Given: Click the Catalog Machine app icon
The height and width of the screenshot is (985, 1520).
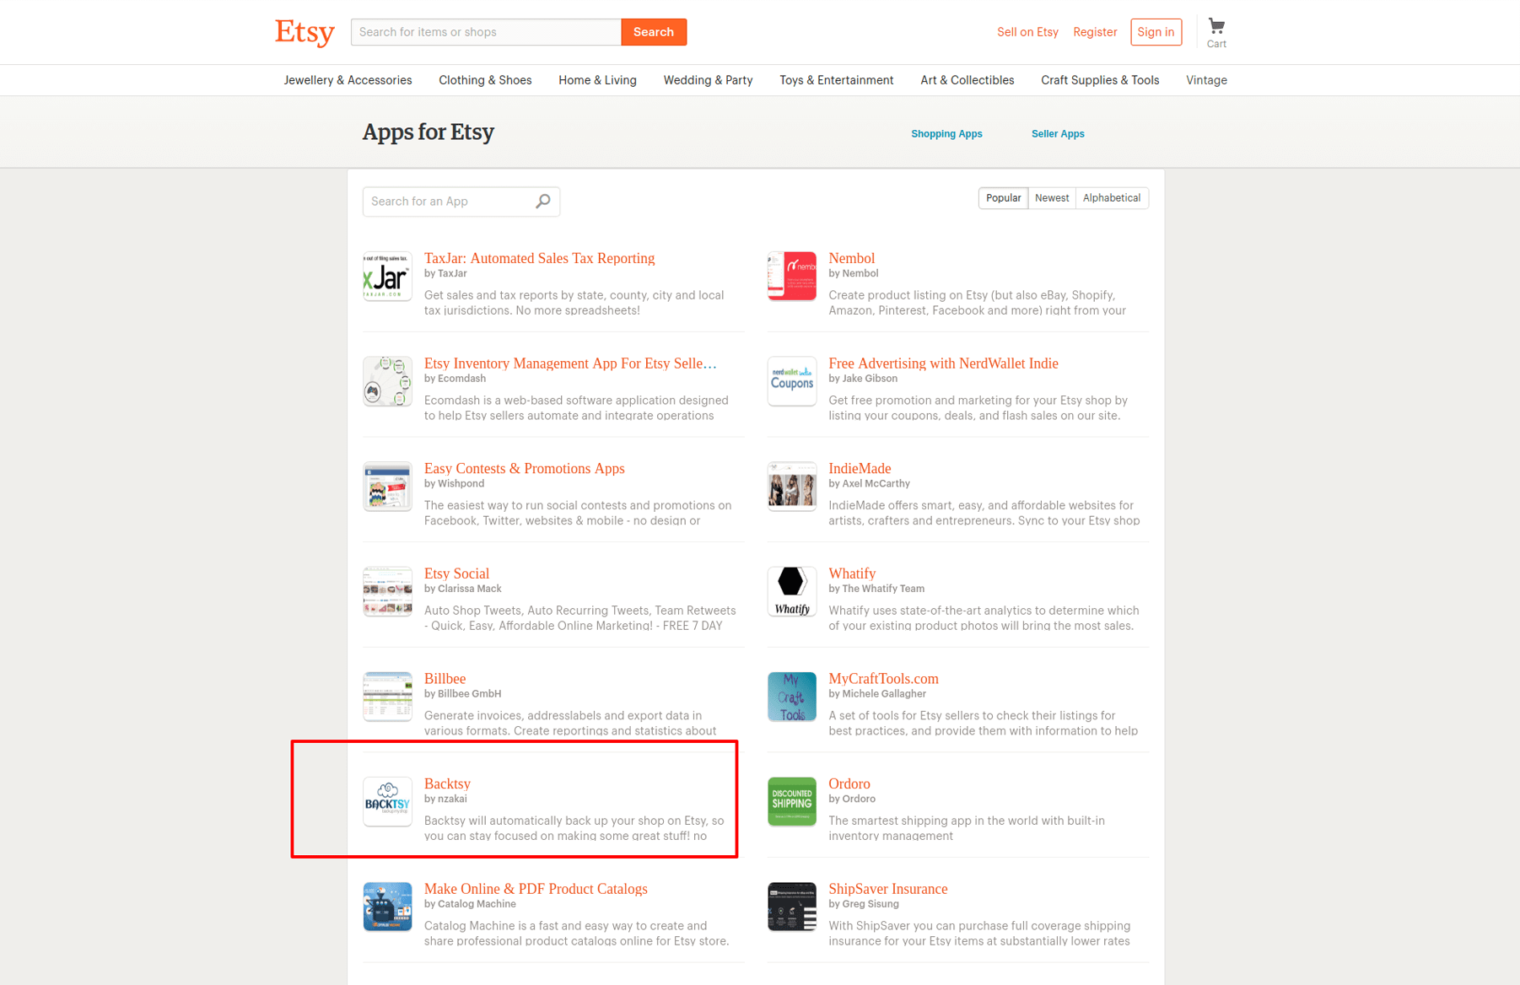Looking at the screenshot, I should click(x=387, y=907).
